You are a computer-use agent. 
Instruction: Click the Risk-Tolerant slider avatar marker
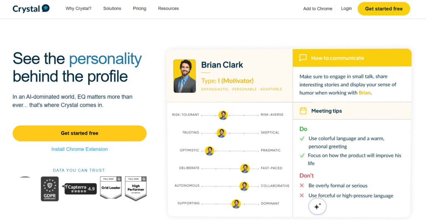[x=223, y=115]
